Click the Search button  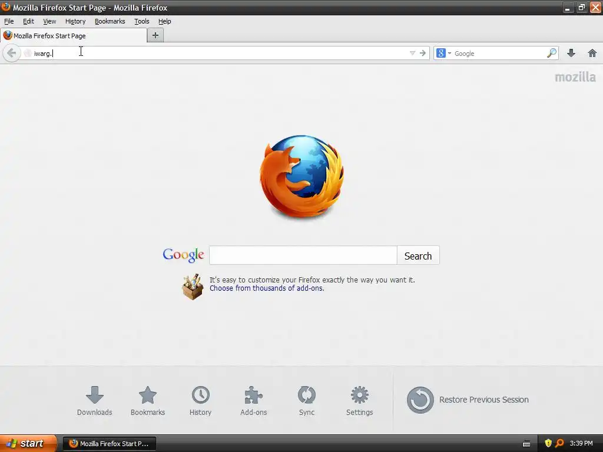(x=418, y=255)
